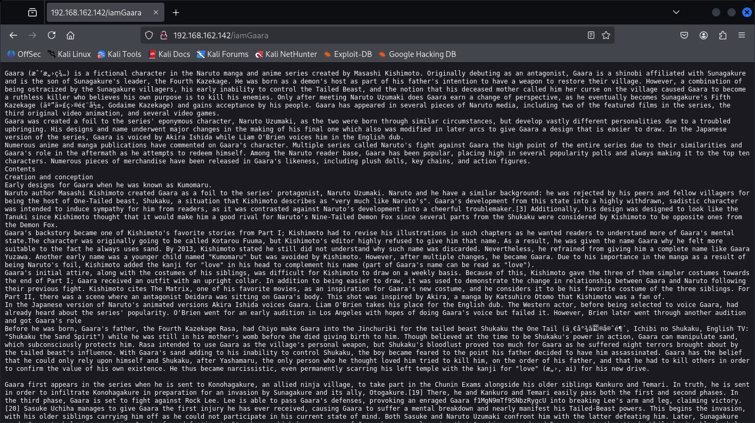Open the OffSec bookmark
This screenshot has width=755, height=423.
pyautogui.click(x=24, y=54)
